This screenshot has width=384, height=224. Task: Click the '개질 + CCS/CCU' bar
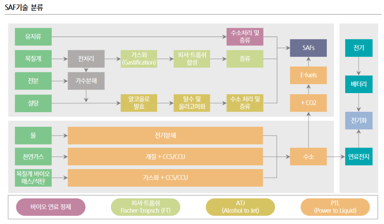(x=165, y=156)
